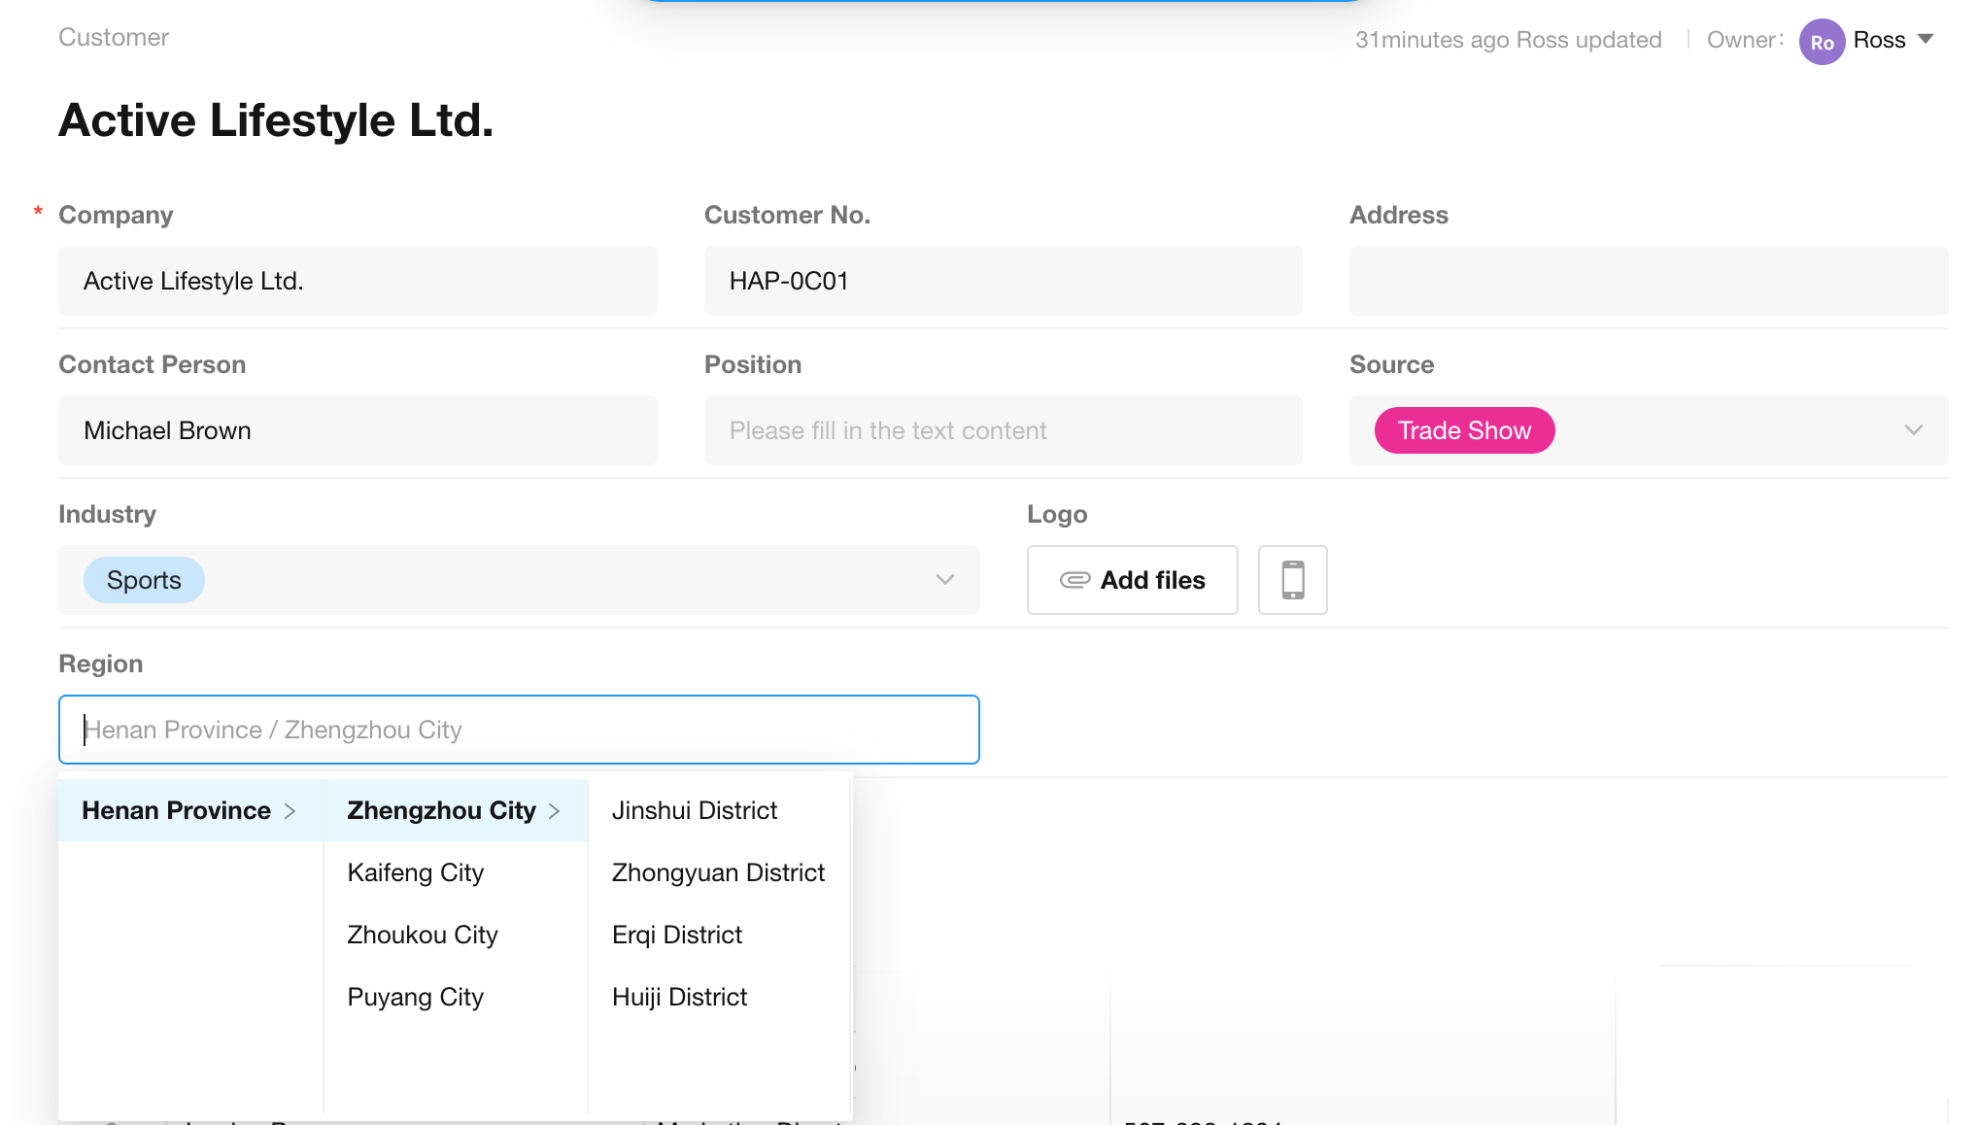Choose Puyang City option

pos(416,997)
